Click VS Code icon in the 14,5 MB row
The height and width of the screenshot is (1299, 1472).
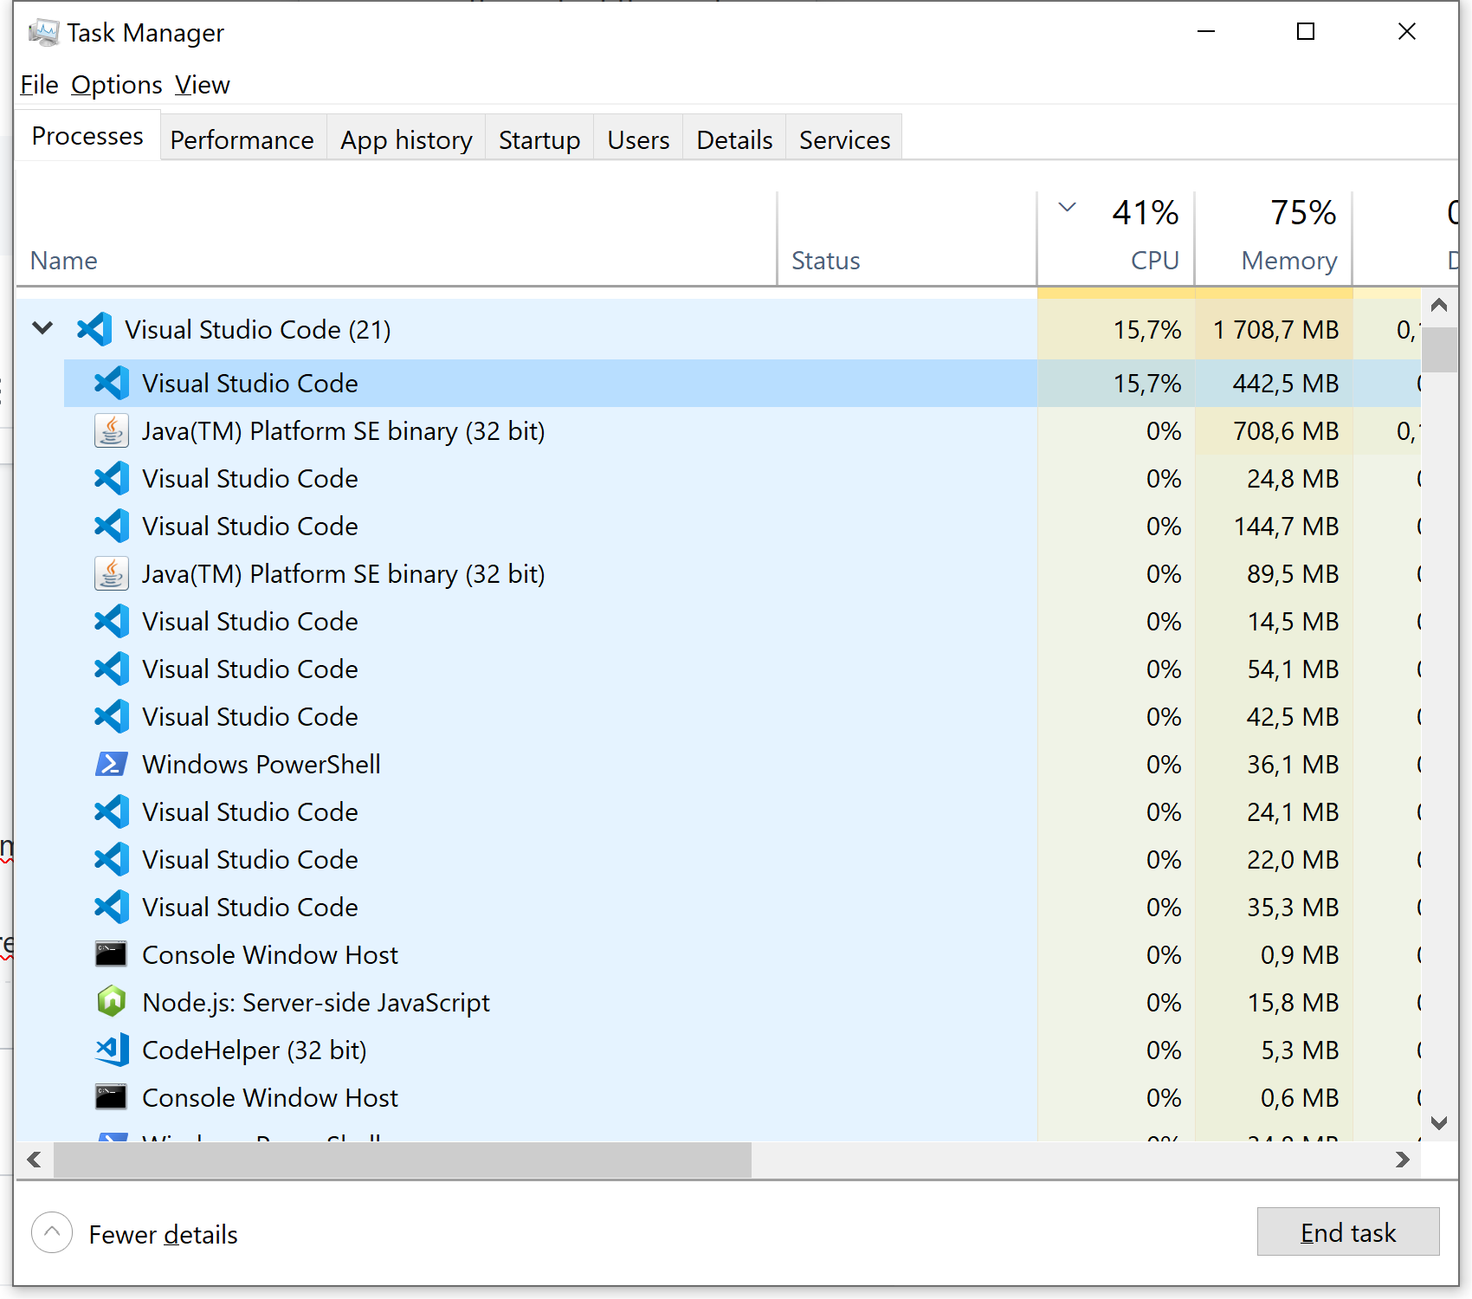point(112,622)
